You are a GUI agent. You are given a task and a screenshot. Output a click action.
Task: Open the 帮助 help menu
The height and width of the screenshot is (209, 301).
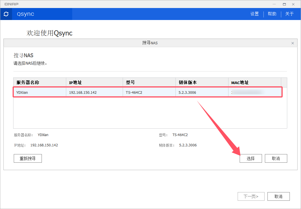tap(272, 14)
